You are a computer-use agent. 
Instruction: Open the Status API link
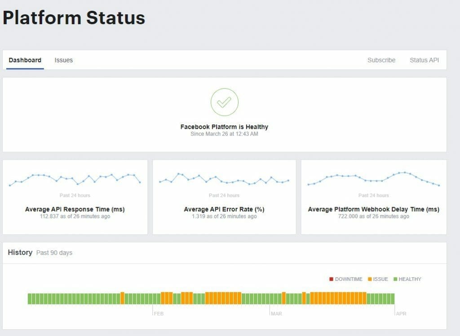point(424,60)
